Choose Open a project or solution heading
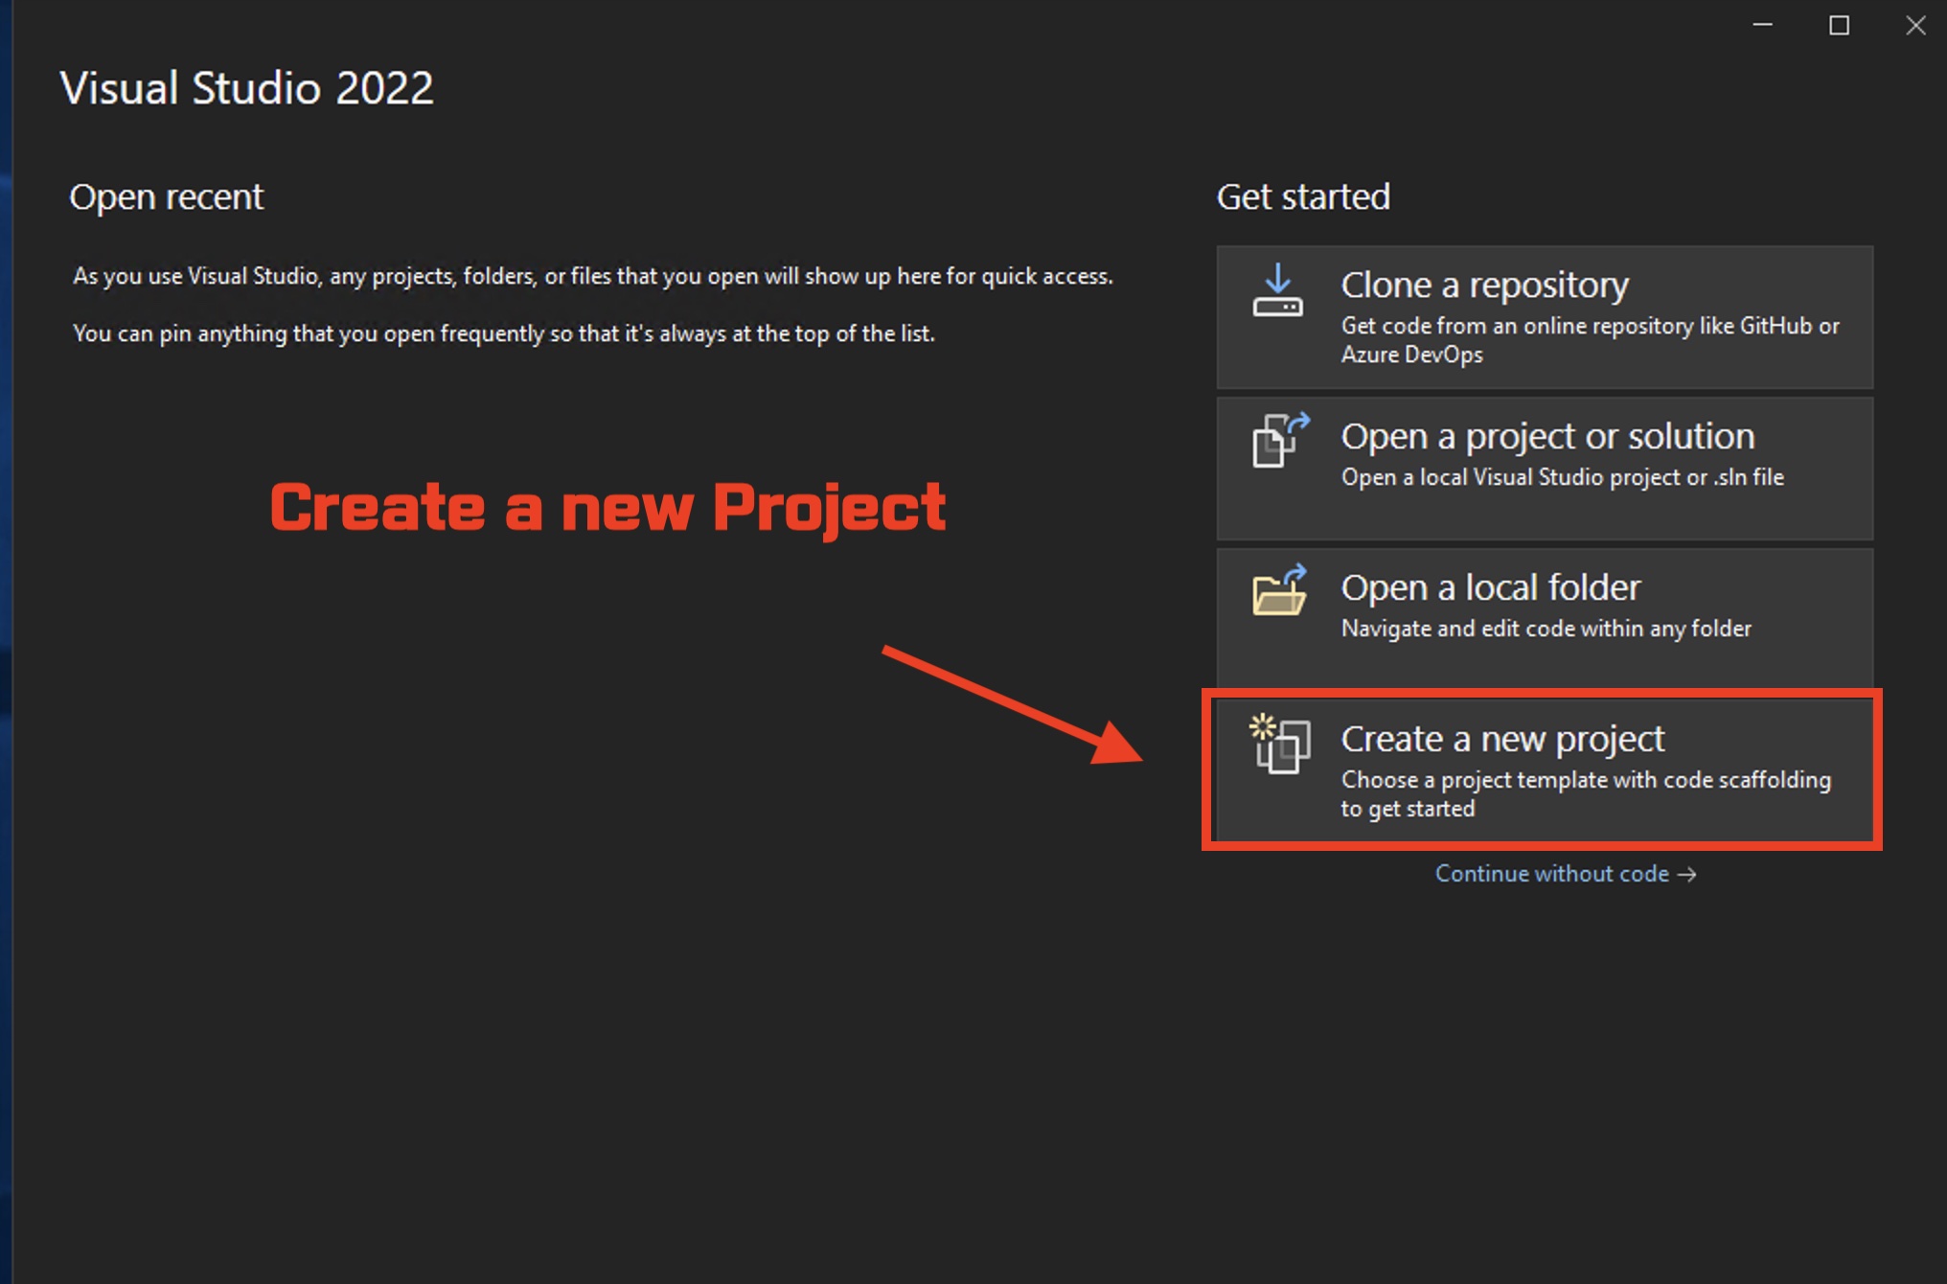1947x1284 pixels. (x=1547, y=436)
